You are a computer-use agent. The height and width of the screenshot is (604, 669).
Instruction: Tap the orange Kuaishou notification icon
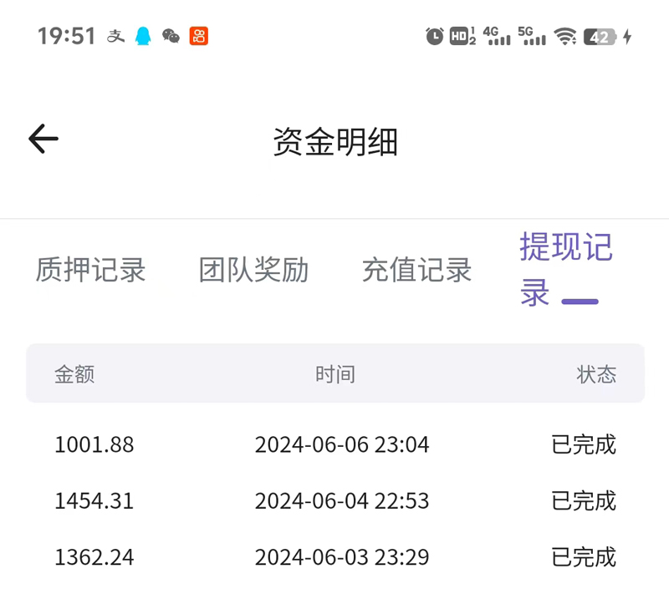click(199, 36)
